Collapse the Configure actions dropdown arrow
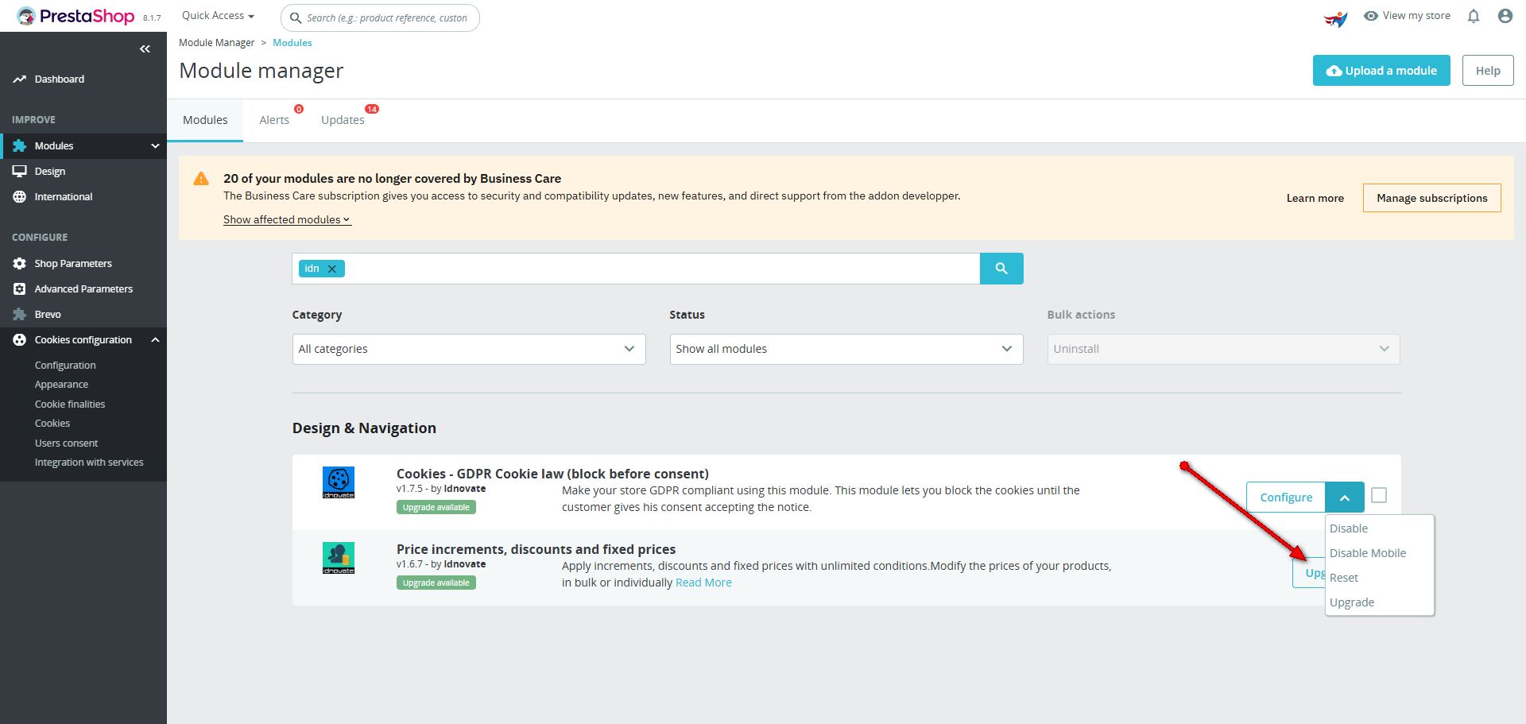This screenshot has width=1526, height=724. click(x=1344, y=498)
